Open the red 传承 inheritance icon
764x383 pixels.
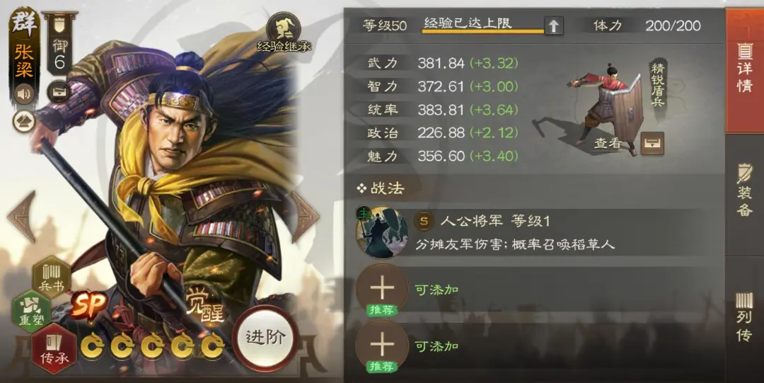pyautogui.click(x=54, y=348)
